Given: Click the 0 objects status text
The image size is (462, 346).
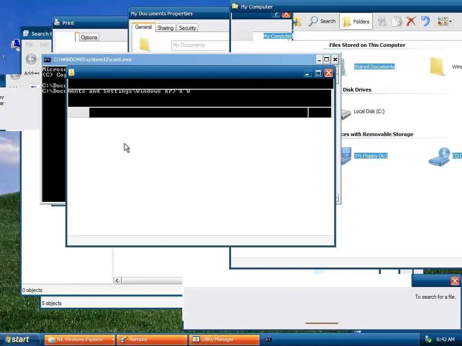Looking at the screenshot, I should coord(32,290).
